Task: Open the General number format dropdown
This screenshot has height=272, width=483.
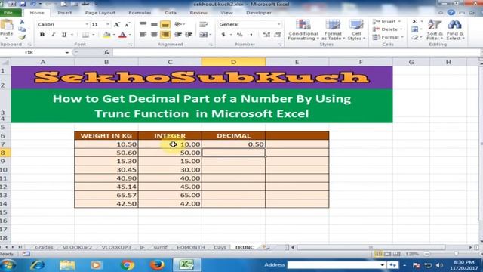Action: [278, 24]
